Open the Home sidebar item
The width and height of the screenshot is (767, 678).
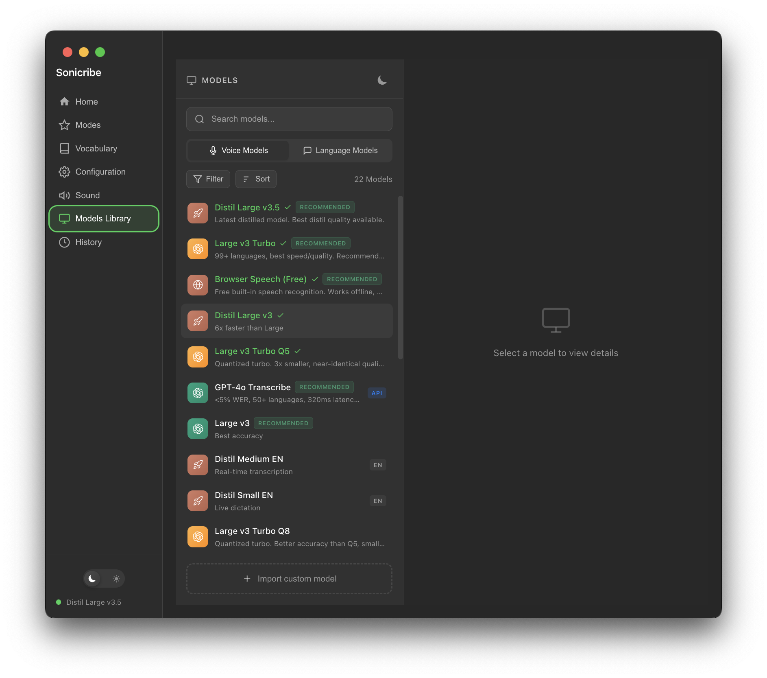(104, 102)
